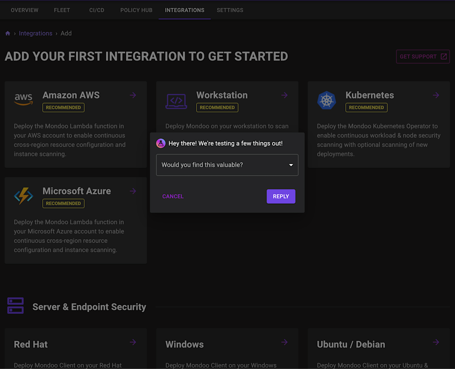Open the Policy Hub tab

point(136,10)
